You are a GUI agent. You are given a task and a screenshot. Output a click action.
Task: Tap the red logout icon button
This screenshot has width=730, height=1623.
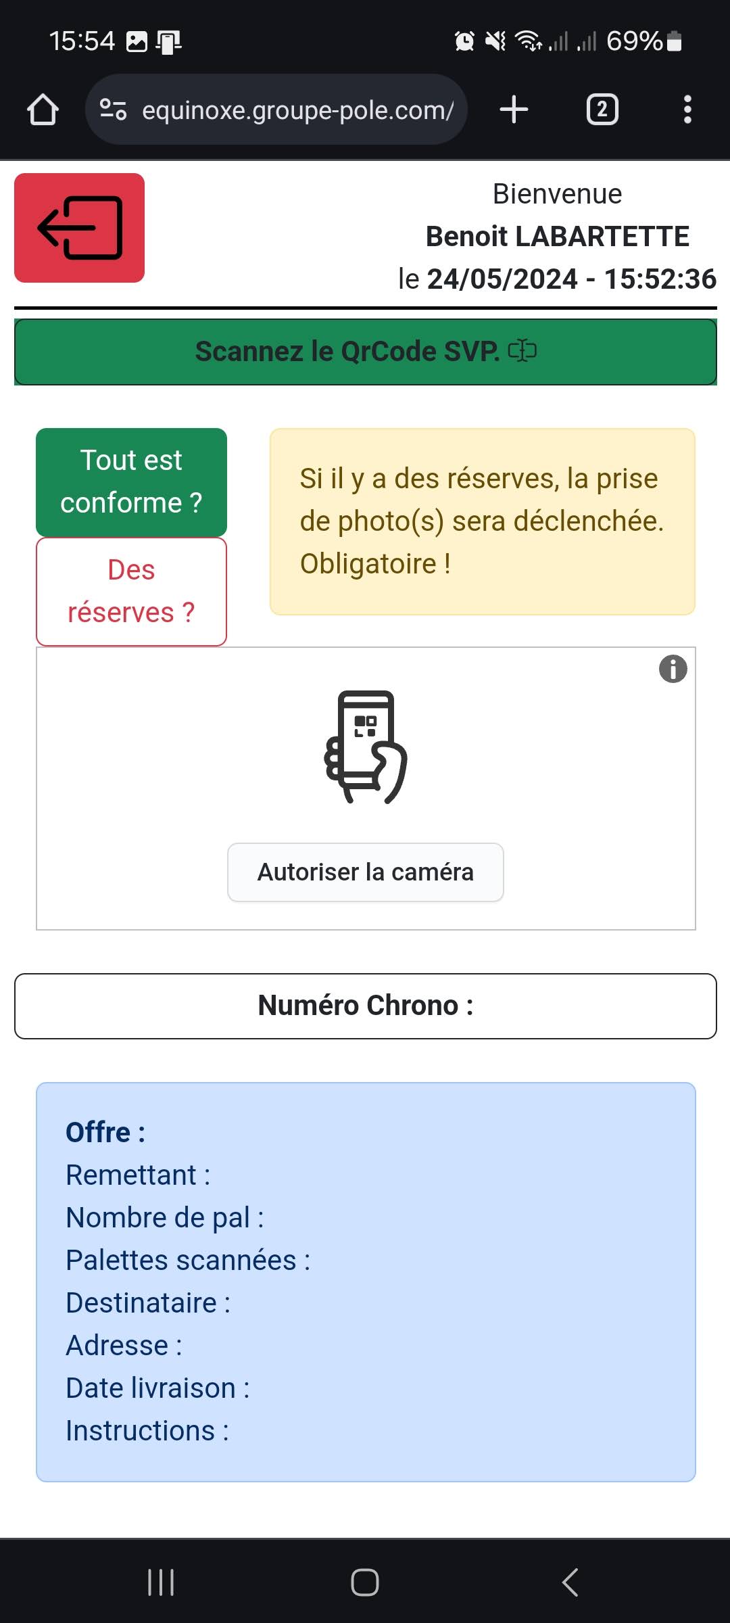click(79, 228)
